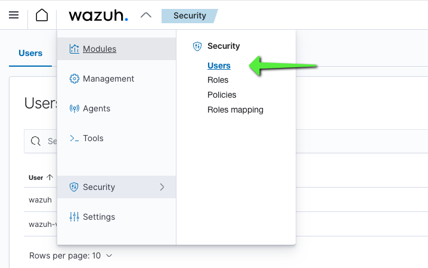Open the Rows per page dropdown
Screen dimensions: 428x268
(x=71, y=255)
